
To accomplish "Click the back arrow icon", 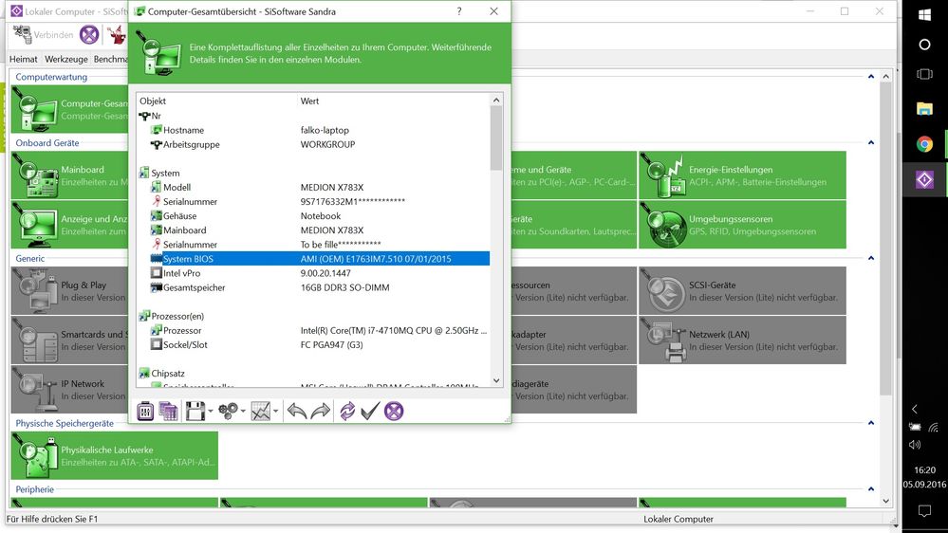I will (297, 411).
